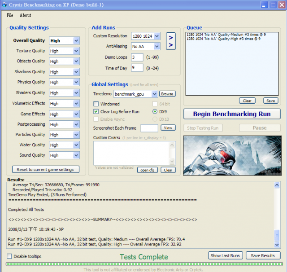Click the Run #2 result line
The width and height of the screenshot is (287, 272).
pos(95,244)
